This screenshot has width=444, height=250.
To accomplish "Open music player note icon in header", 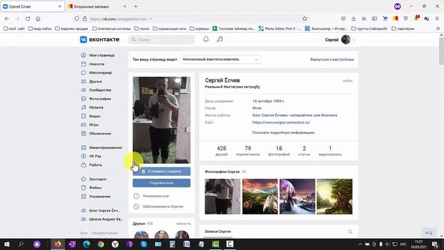I will (x=220, y=40).
